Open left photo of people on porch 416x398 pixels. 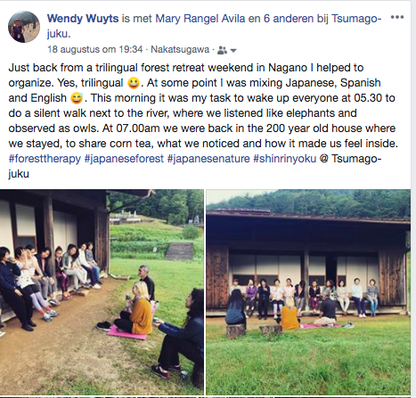point(102,292)
